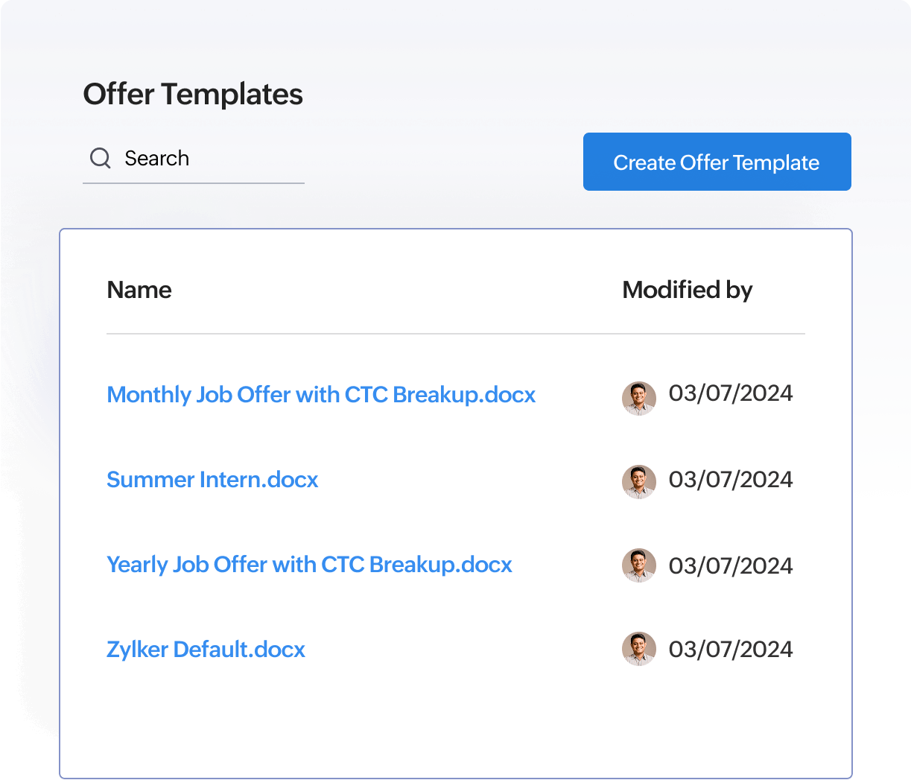911x780 pixels.
Task: Click the Search input field
Action: pyautogui.click(x=194, y=159)
